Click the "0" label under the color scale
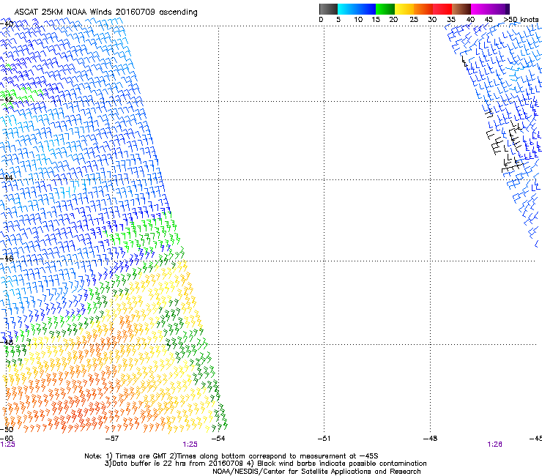 [321, 20]
